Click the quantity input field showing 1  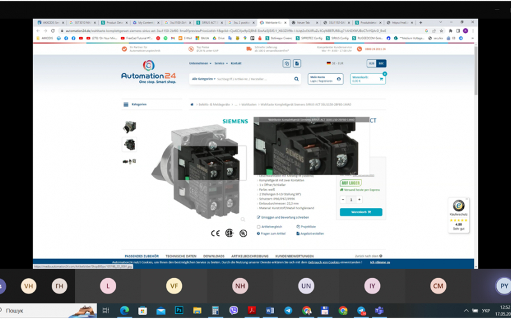351,200
